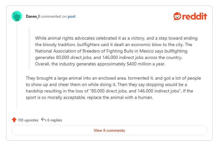The height and width of the screenshot is (144, 218).
Task: Click the Reddit Snoo mascot logo icon
Action: click(x=177, y=16)
